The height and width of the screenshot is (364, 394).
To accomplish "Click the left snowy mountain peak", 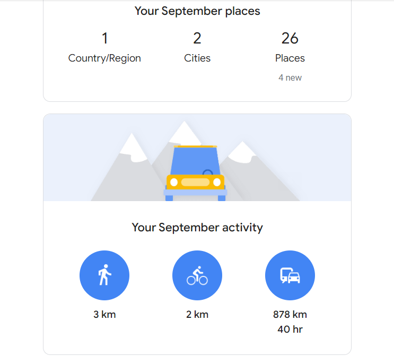I will (133, 148).
